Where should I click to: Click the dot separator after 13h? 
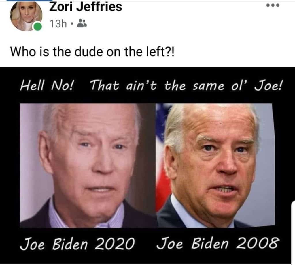pos(71,24)
